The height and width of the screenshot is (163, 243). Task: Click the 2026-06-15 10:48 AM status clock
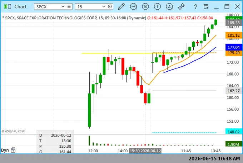tap(214, 158)
